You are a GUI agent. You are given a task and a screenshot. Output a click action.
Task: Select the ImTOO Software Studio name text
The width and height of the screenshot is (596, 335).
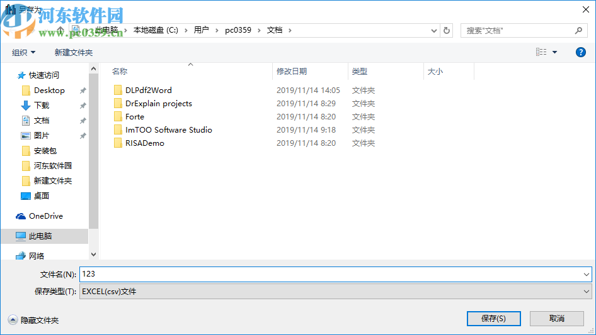click(169, 129)
